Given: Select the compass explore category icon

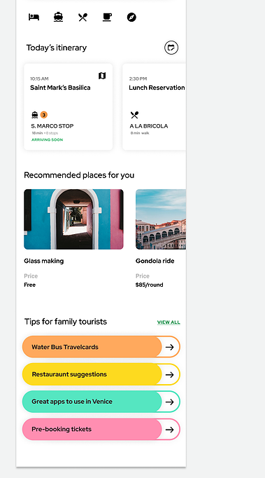Looking at the screenshot, I should pyautogui.click(x=131, y=18).
